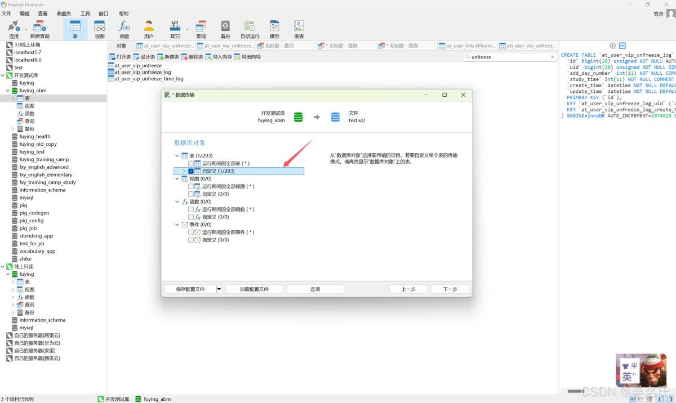Screen dimensions: 676x403
Task: Toggle 自定义 (1/293) tables checkbox
Action: point(191,171)
